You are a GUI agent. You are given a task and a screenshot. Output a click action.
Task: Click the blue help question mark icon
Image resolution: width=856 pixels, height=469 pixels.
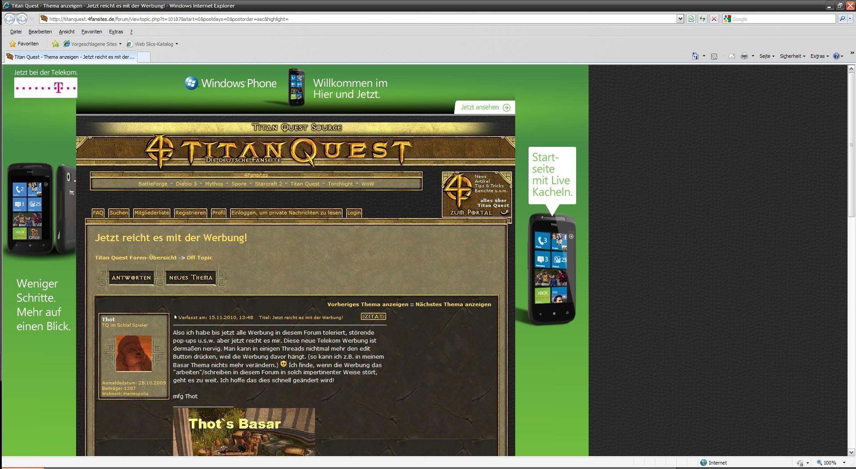836,56
